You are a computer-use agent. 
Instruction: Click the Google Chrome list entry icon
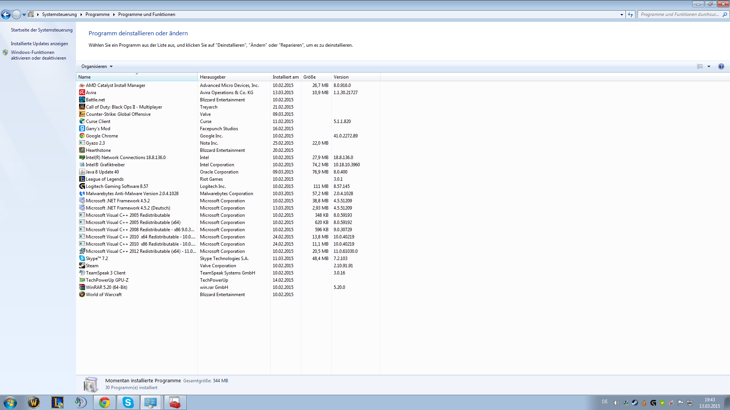click(82, 136)
